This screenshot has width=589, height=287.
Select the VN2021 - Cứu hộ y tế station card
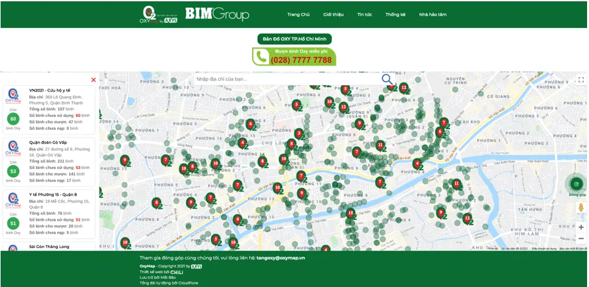(x=49, y=109)
